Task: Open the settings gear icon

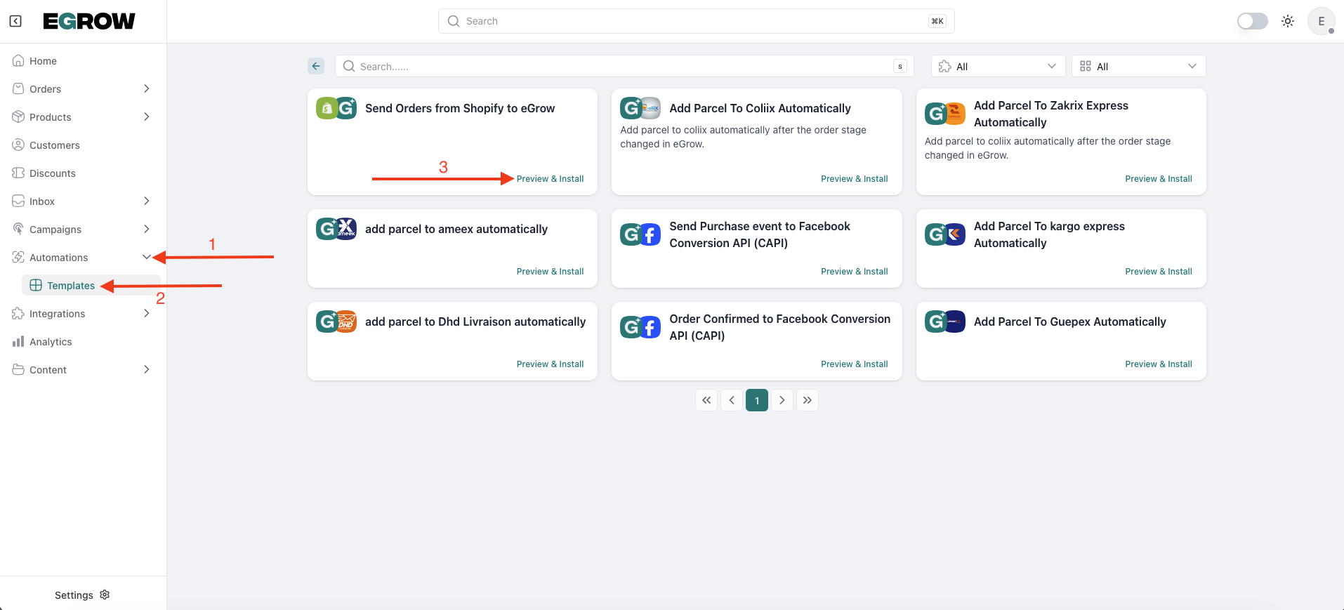Action: click(105, 595)
